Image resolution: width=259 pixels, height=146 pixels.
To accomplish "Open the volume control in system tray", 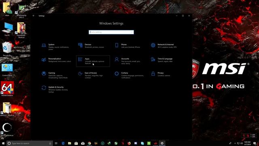I will pyautogui.click(x=242, y=143).
